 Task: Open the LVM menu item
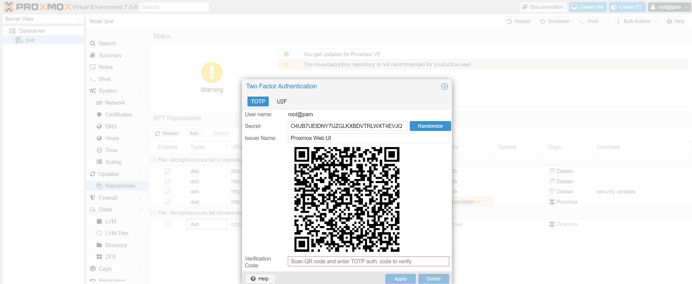(117, 222)
